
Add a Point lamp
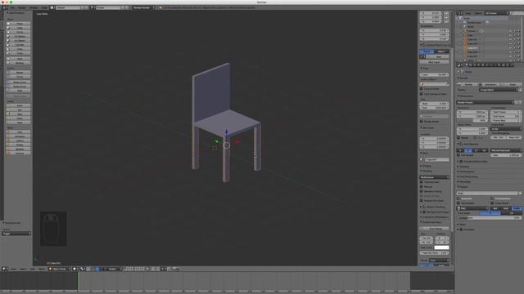pyautogui.click(x=18, y=105)
